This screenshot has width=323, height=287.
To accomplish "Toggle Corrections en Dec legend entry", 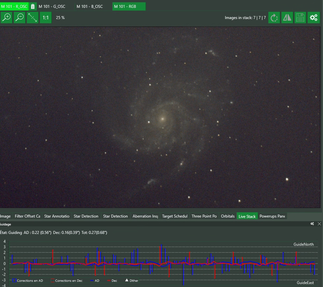I will click(x=66, y=280).
